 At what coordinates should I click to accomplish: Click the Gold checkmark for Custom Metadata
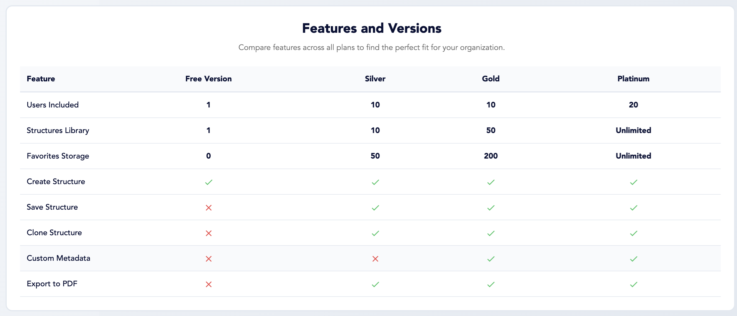[491, 259]
